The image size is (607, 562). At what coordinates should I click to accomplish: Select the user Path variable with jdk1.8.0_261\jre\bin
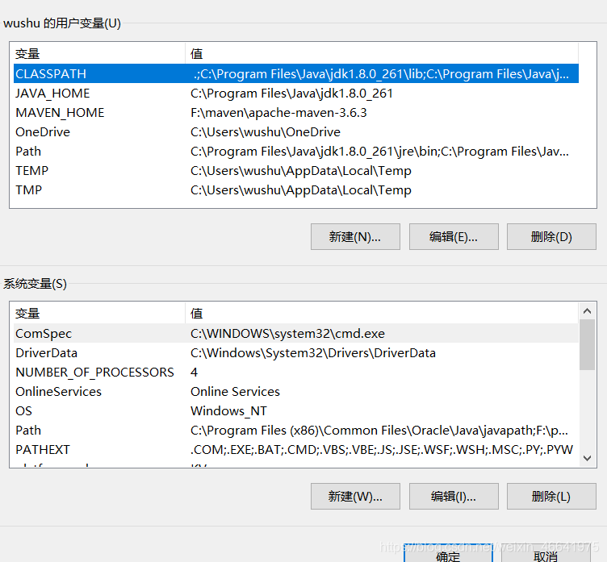pyautogui.click(x=296, y=152)
